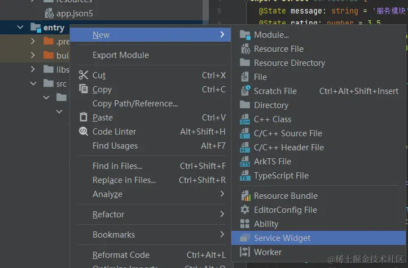Collapse the entry module tree node
The width and height of the screenshot is (408, 268).
[20, 28]
